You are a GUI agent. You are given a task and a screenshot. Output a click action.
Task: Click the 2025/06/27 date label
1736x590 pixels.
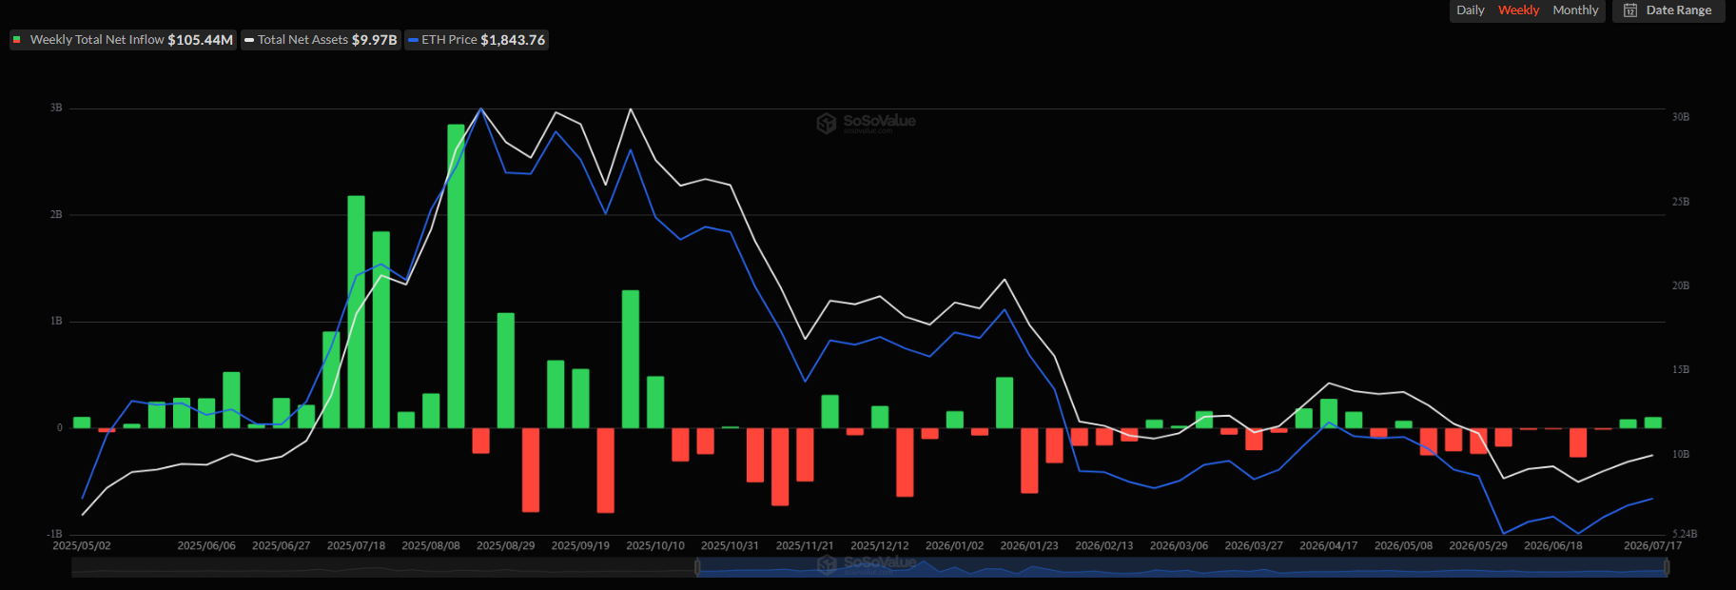281,546
